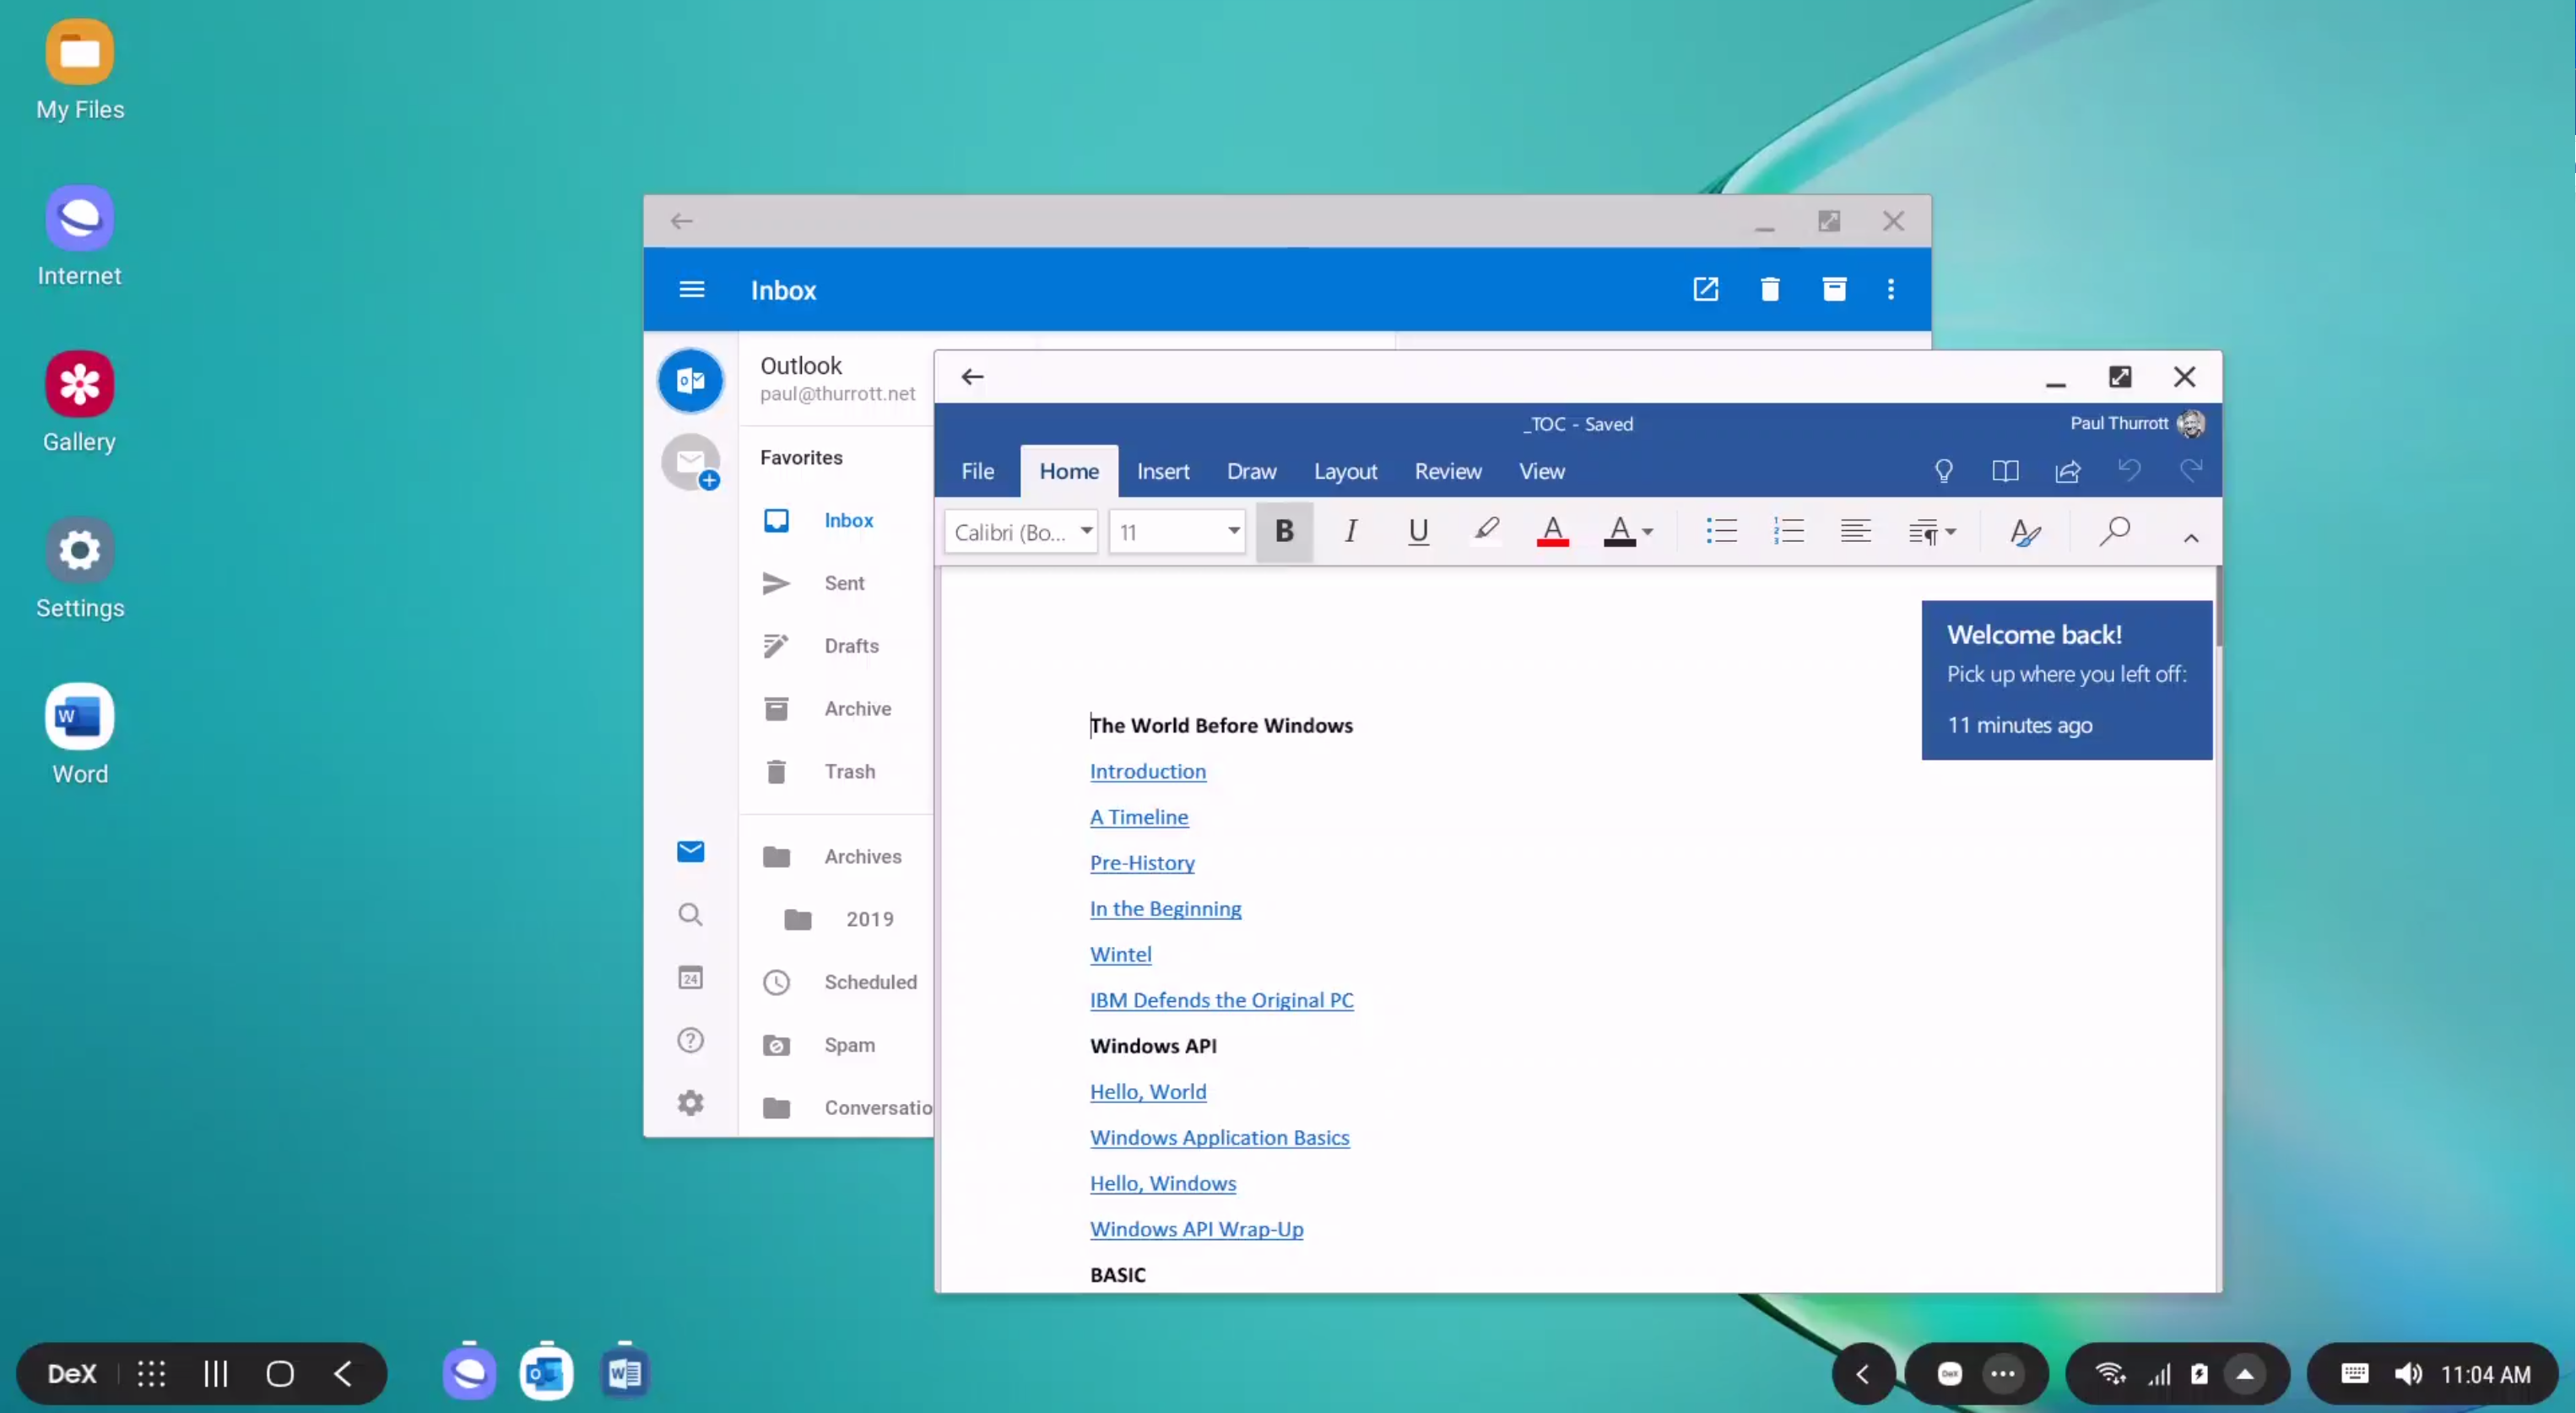Switch to the Layout ribbon tab
The image size is (2576, 1413).
click(1345, 471)
